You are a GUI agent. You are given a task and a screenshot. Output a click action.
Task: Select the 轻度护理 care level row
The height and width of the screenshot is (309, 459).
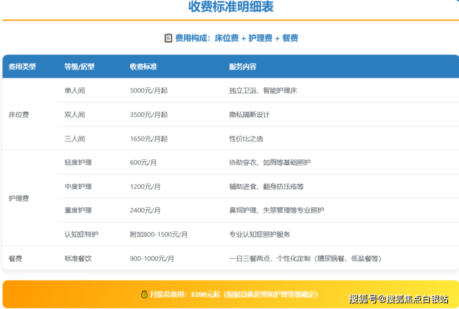click(x=78, y=163)
